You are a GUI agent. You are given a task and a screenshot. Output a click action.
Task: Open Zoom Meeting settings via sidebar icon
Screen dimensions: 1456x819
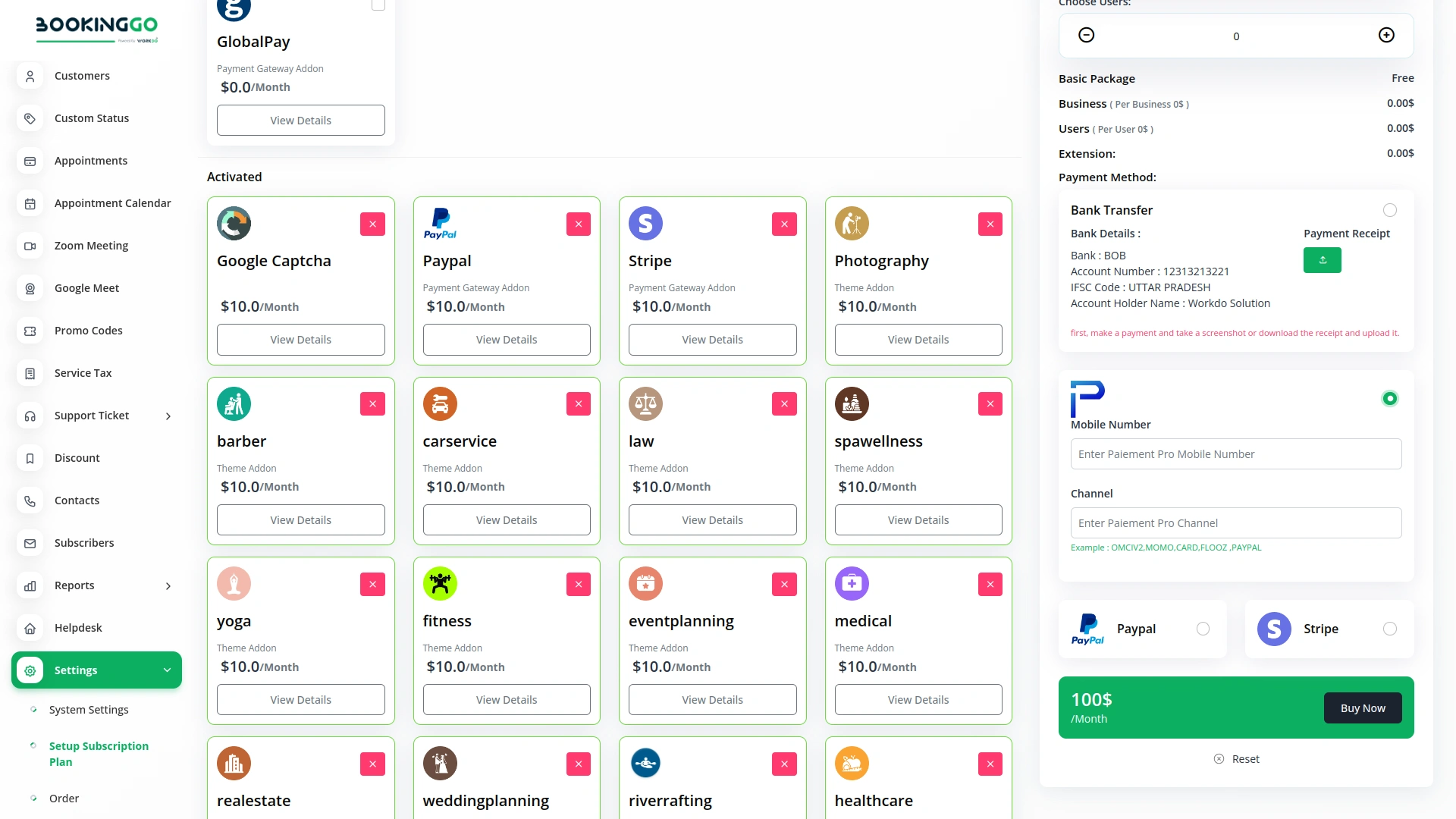pos(30,246)
